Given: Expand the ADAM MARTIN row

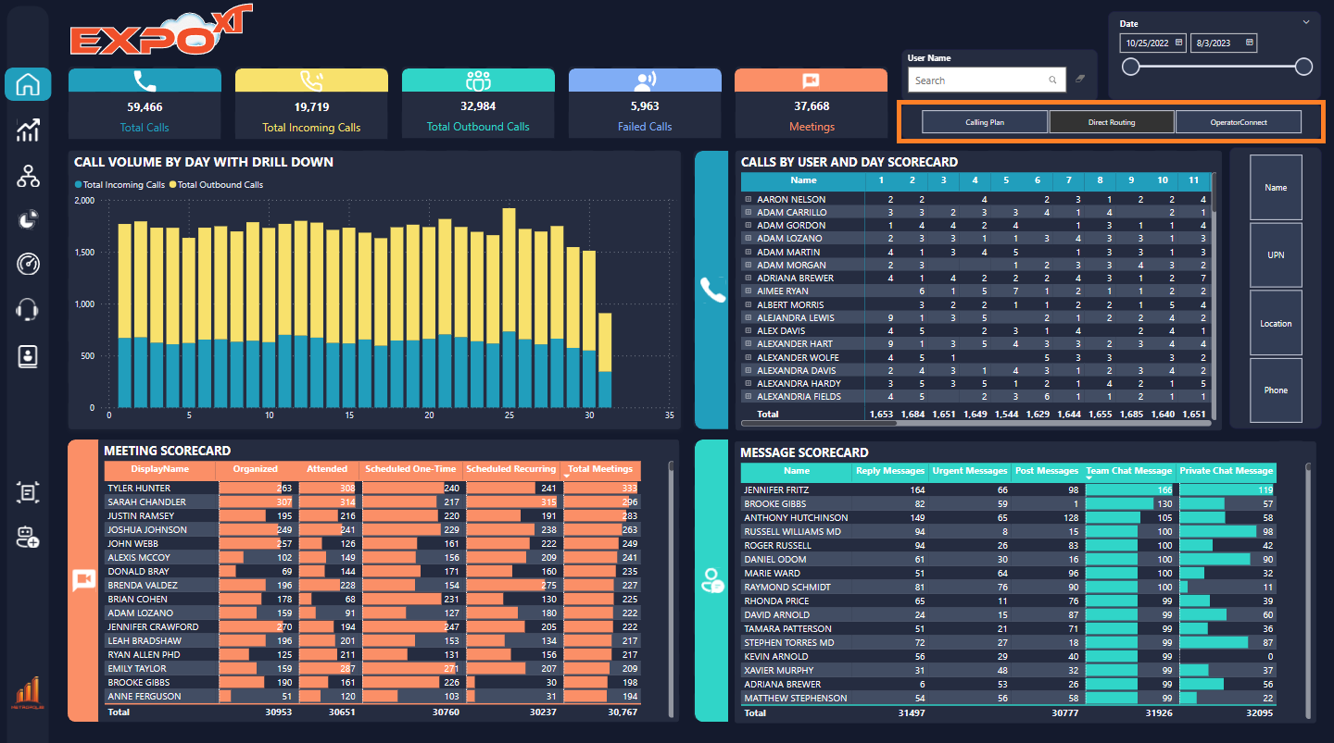Looking at the screenshot, I should (x=748, y=252).
